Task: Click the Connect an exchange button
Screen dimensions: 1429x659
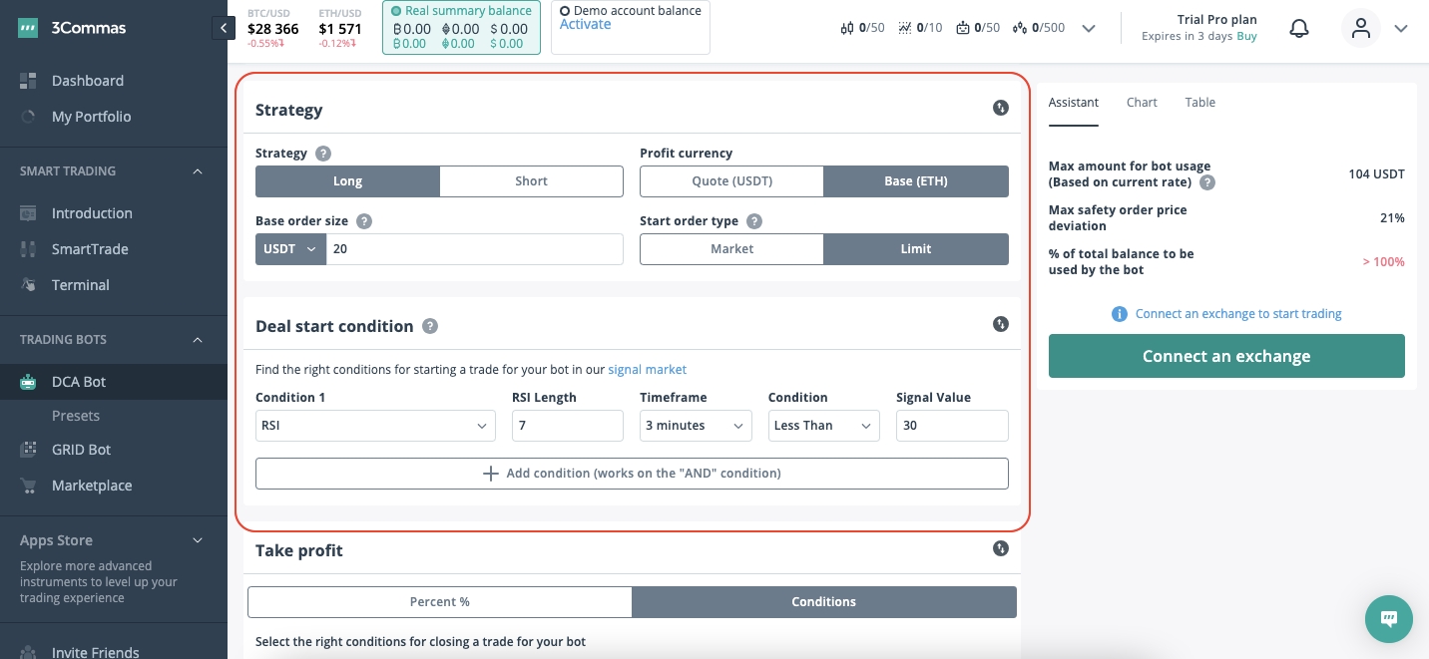Action: coord(1225,356)
